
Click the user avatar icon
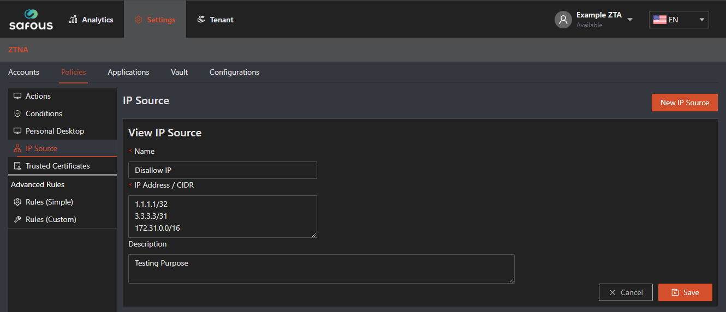click(563, 20)
